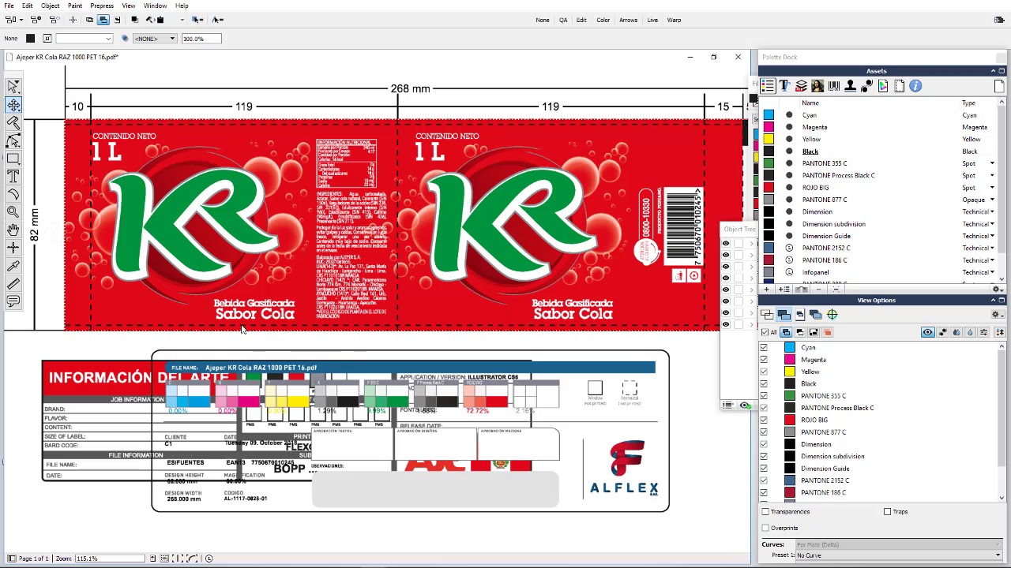This screenshot has height=568, width=1011.
Task: Uncheck Cyan in View Options
Action: click(x=764, y=348)
